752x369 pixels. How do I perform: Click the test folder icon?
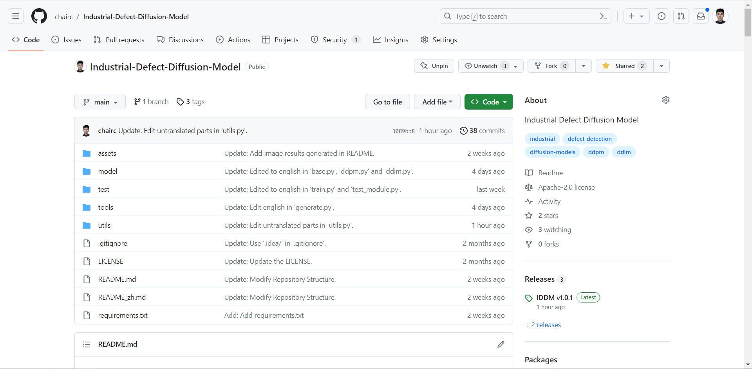tap(87, 189)
